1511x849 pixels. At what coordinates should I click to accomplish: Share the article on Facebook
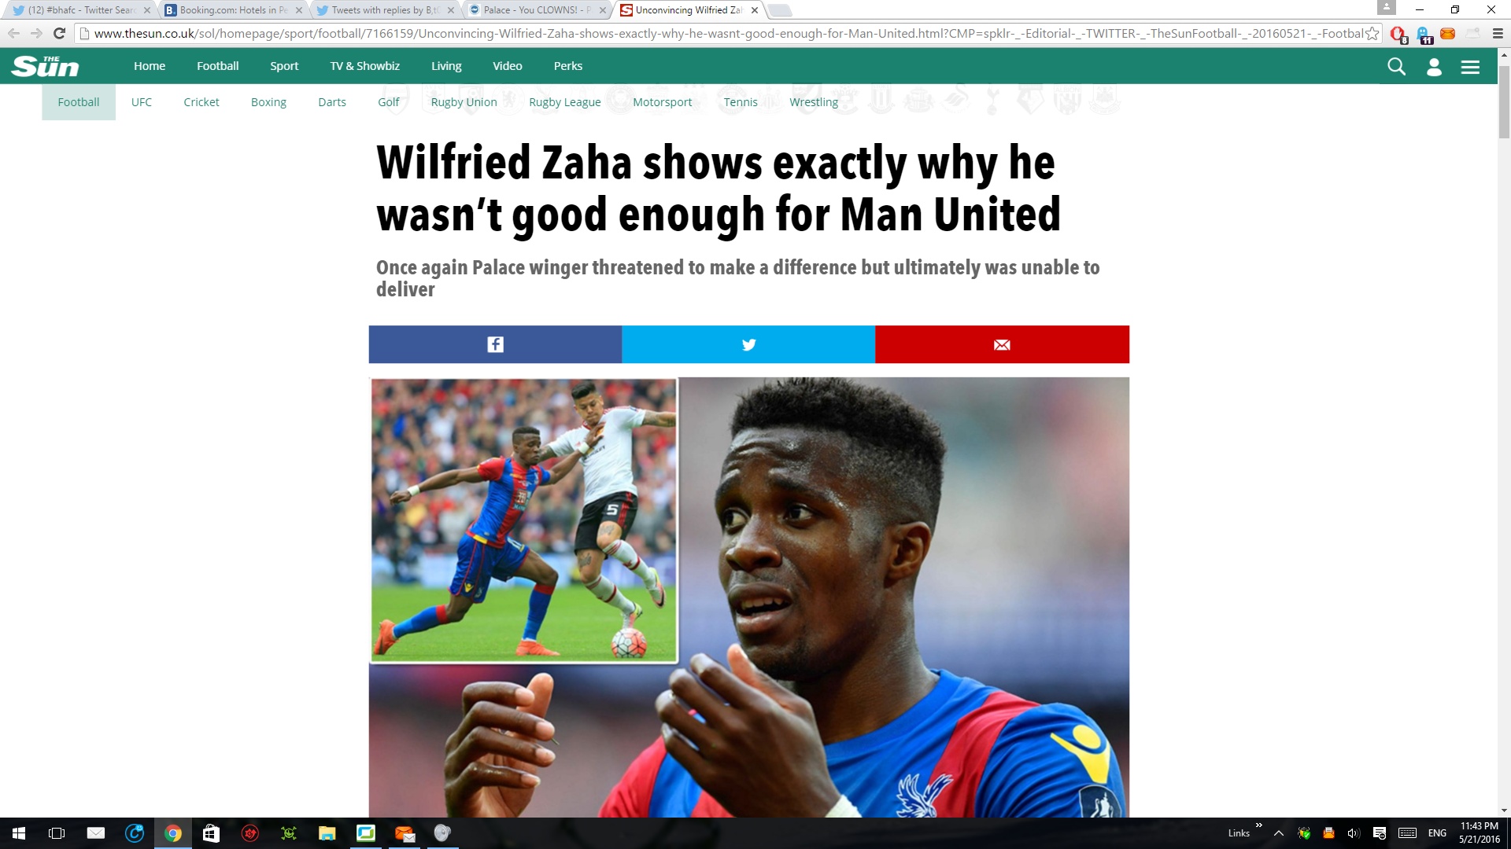(x=495, y=344)
